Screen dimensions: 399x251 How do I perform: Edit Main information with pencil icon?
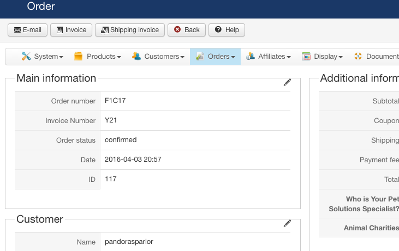pos(288,82)
